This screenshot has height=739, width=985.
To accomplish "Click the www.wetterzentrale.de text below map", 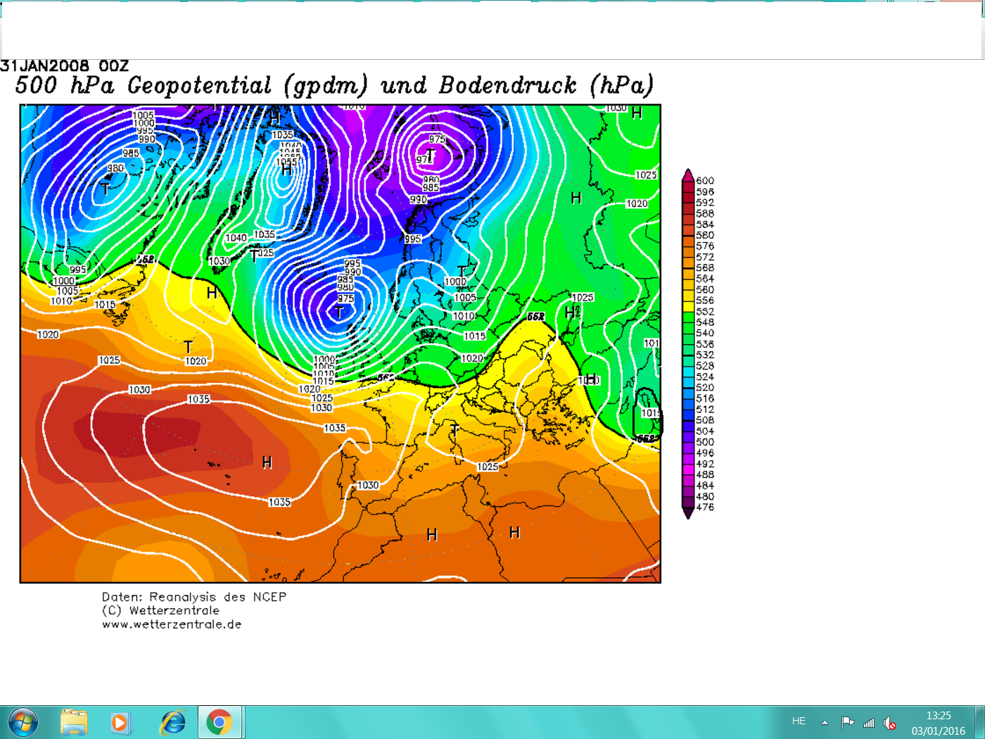I will pyautogui.click(x=172, y=624).
